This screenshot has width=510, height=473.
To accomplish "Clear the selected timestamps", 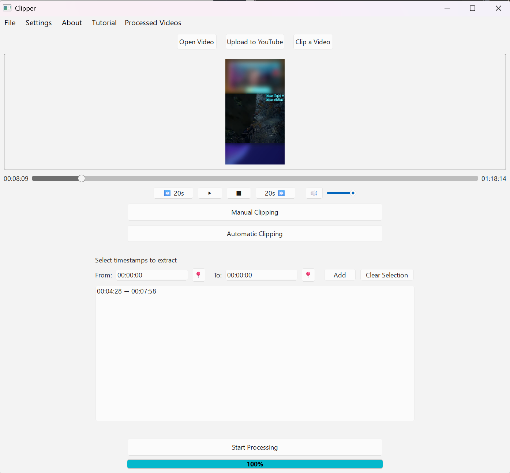I will 387,275.
